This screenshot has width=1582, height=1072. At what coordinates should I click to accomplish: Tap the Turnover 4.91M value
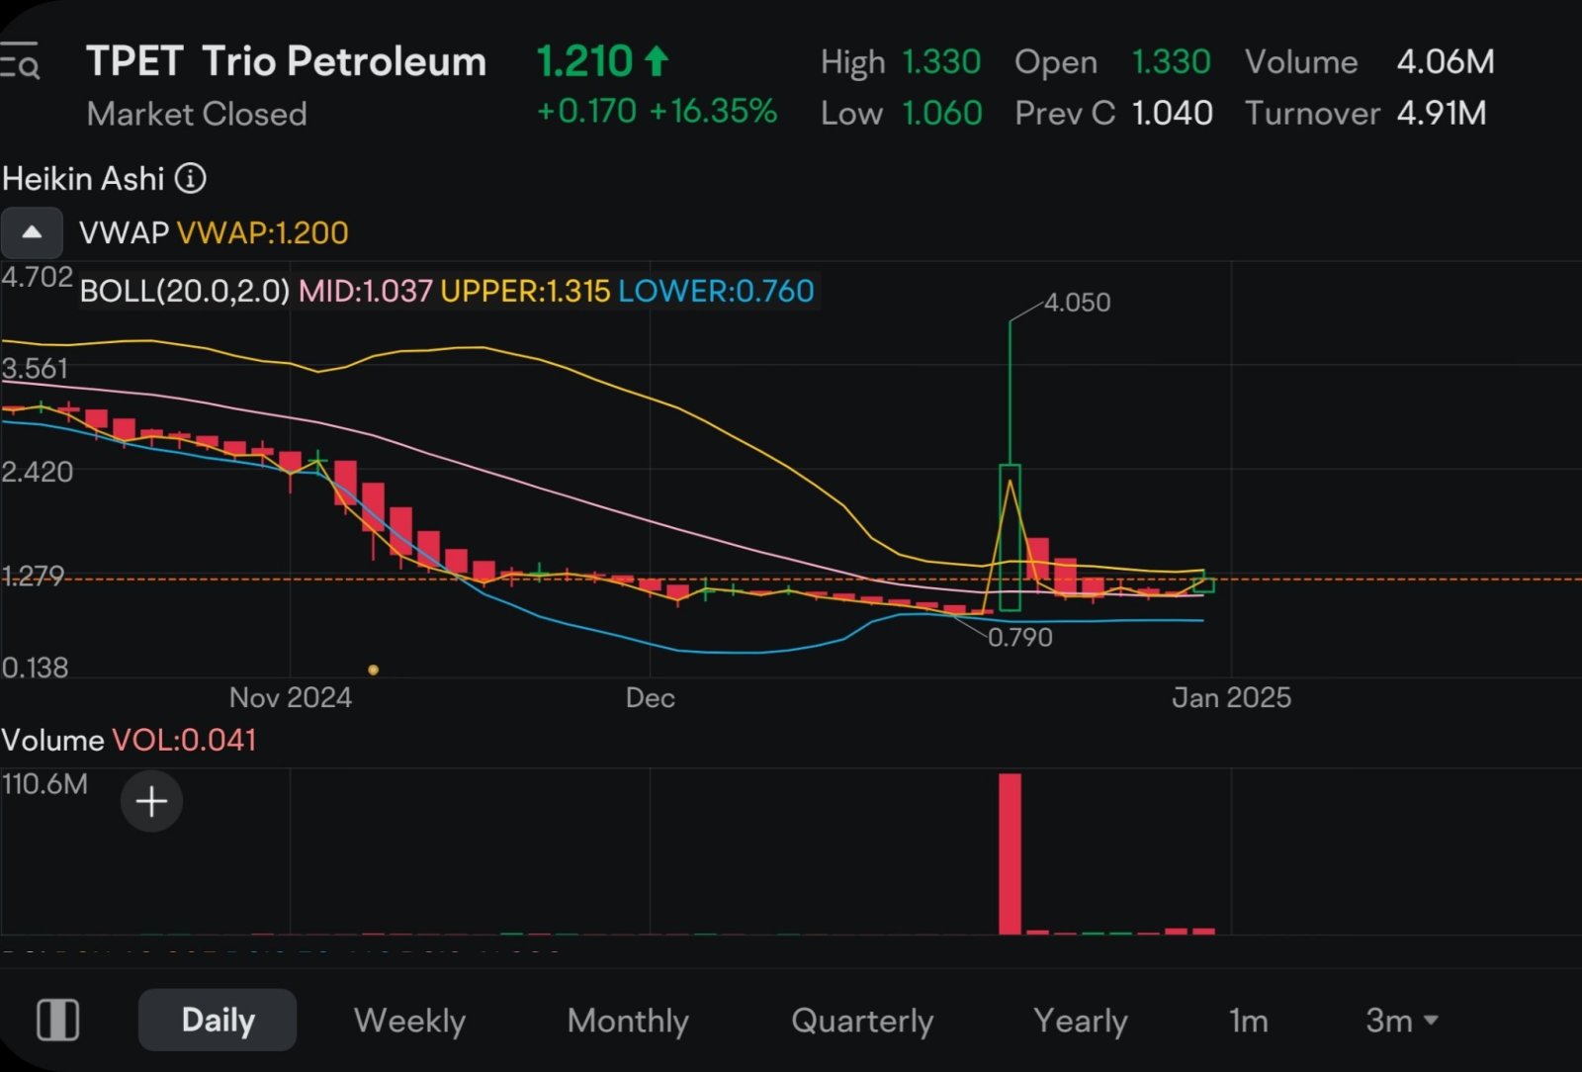tap(1442, 113)
